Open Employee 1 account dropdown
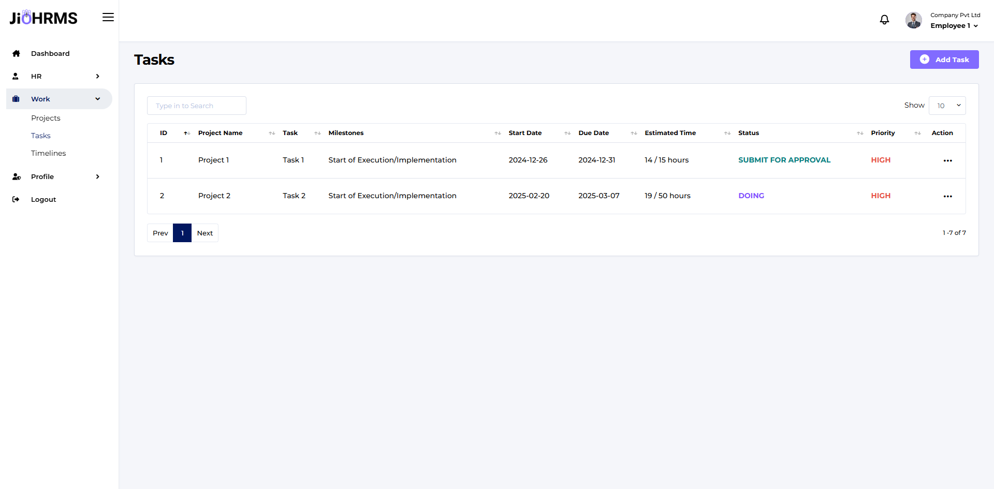The width and height of the screenshot is (994, 489). point(954,26)
